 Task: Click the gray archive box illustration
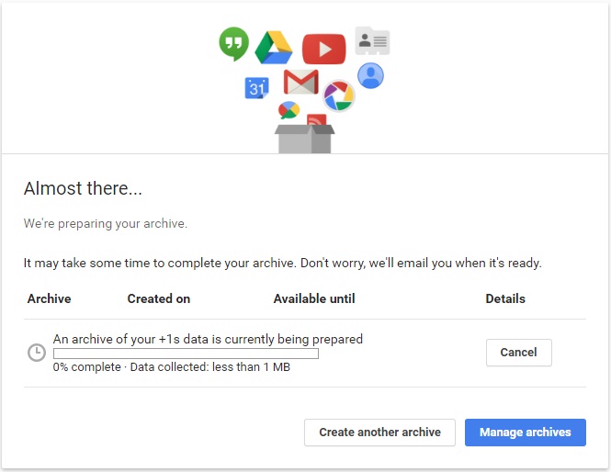click(305, 139)
